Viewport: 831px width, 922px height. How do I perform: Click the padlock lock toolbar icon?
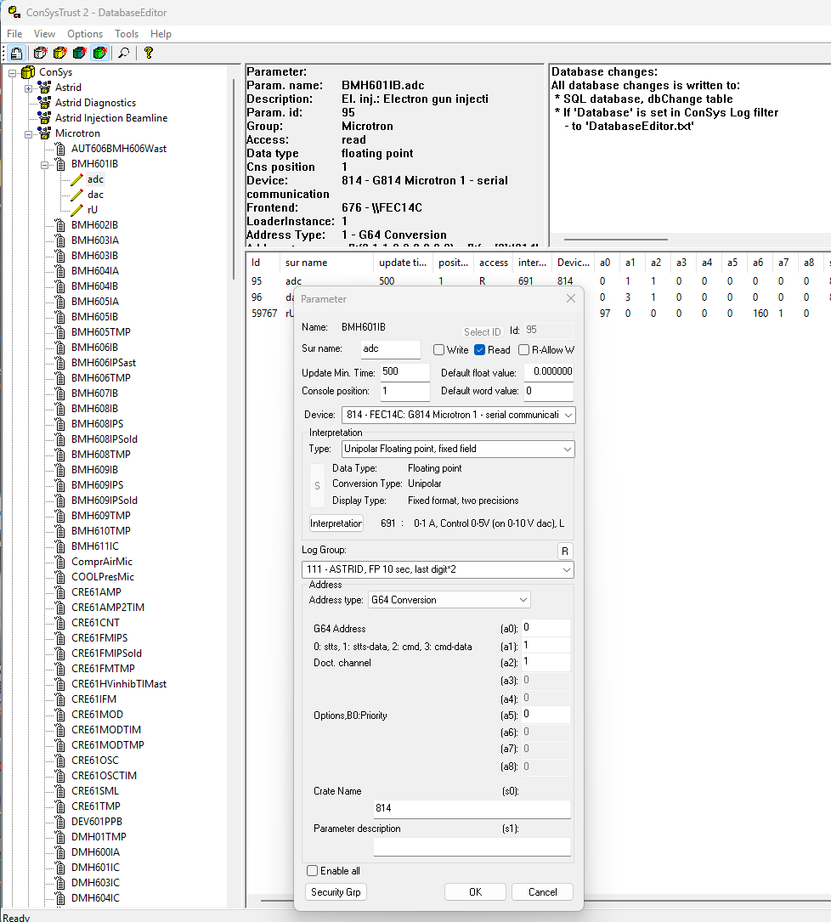pyautogui.click(x=16, y=53)
